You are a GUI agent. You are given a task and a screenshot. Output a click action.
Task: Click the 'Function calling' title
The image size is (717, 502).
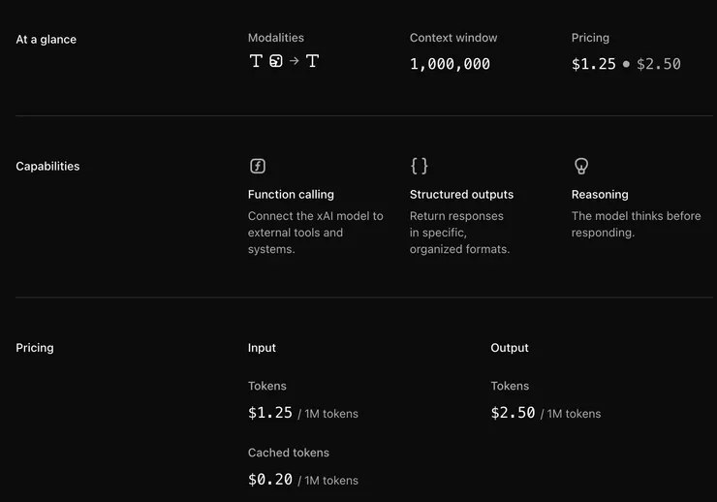tap(291, 195)
